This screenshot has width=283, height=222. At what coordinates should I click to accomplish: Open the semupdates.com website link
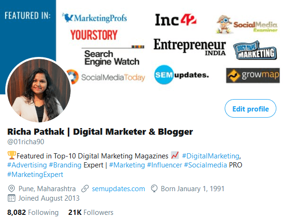[119, 189]
